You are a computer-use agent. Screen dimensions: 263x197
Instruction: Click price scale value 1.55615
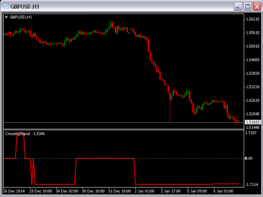pyautogui.click(x=253, y=33)
